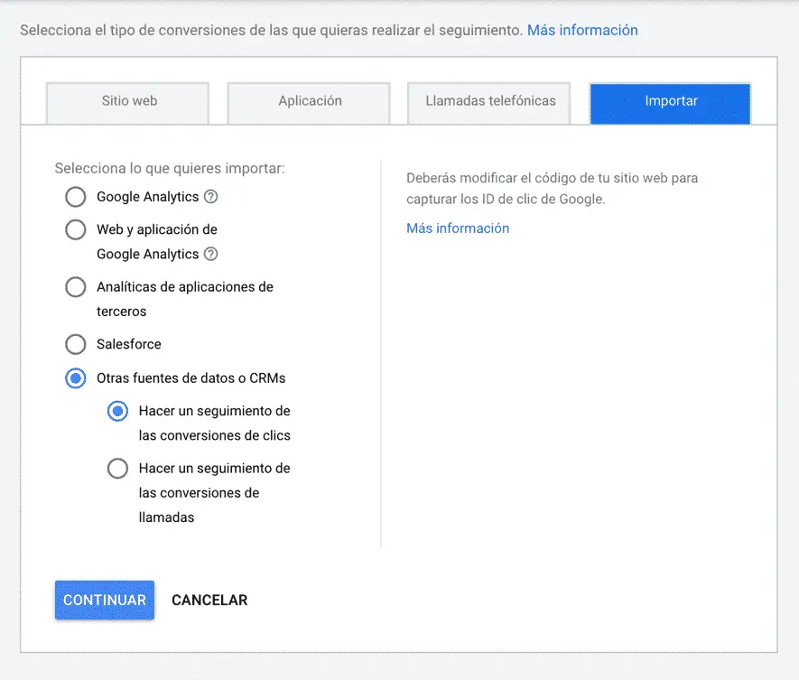799x680 pixels.
Task: Select Analíticas de aplicaciones de terceros
Action: point(76,287)
